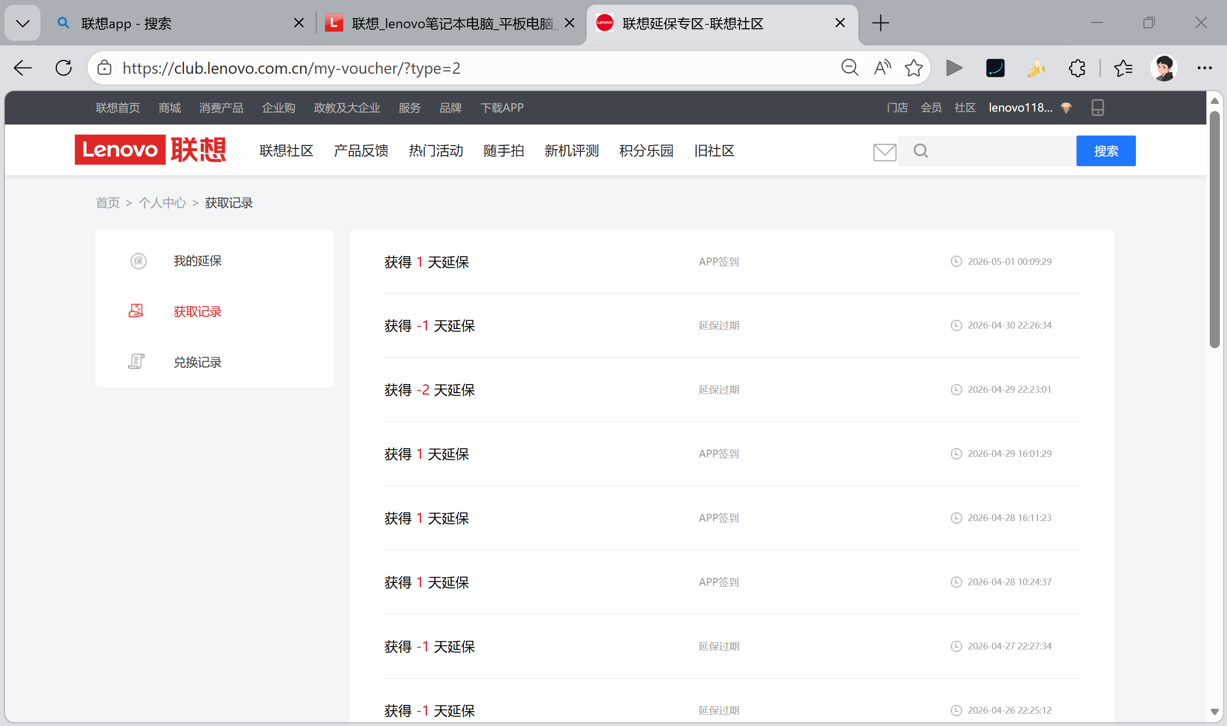Open the zoom out magnifier in address bar

point(850,68)
